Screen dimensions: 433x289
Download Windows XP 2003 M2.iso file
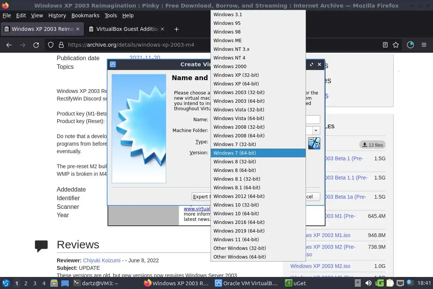[x=320, y=266]
